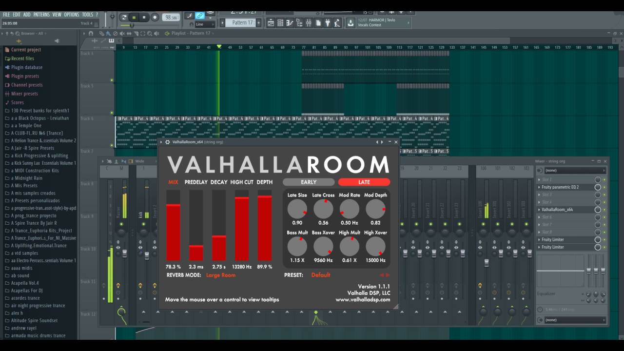Toggle Insert 100 track mute LED
Image resolution: width=624 pixels, height=351 pixels.
click(x=483, y=224)
